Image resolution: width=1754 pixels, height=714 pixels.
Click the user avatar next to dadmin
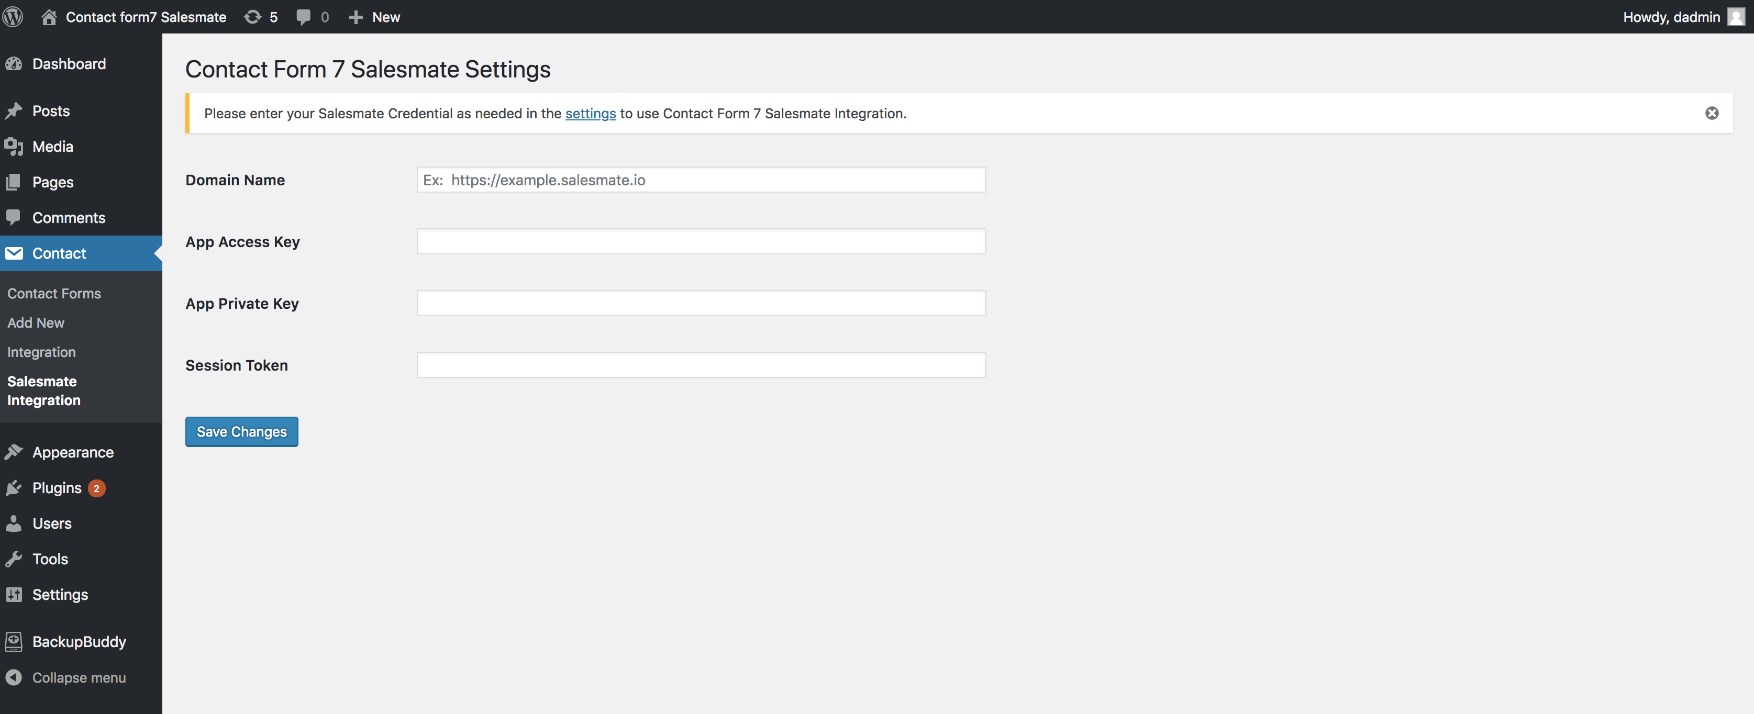pyautogui.click(x=1736, y=17)
